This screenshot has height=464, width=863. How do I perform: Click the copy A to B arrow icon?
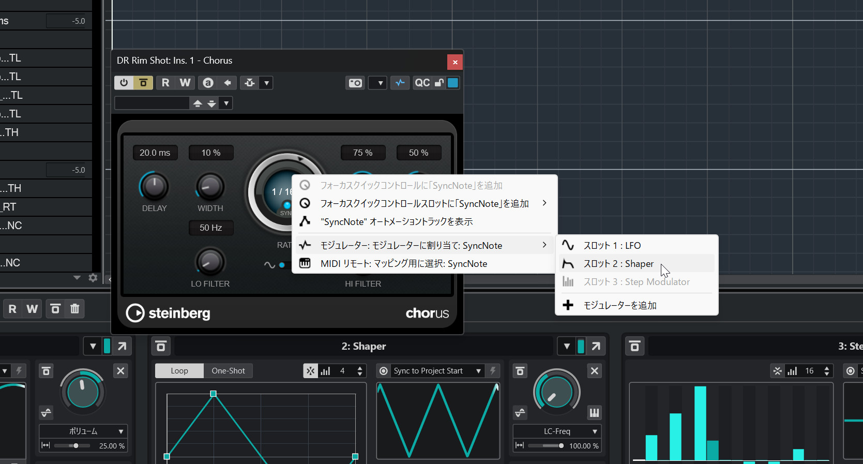click(x=227, y=83)
